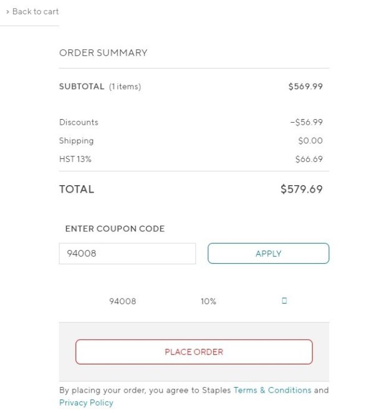Image resolution: width=374 pixels, height=412 pixels.
Task: Select the −$56.99 discount amount
Action: point(306,122)
